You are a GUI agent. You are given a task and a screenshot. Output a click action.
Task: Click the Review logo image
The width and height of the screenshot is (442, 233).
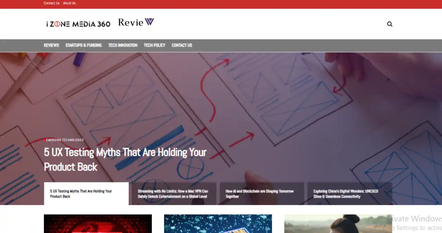pos(136,22)
